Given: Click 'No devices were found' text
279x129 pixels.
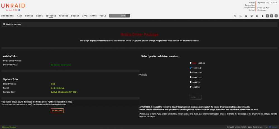Looking at the screenshot, I should tap(61, 65).
